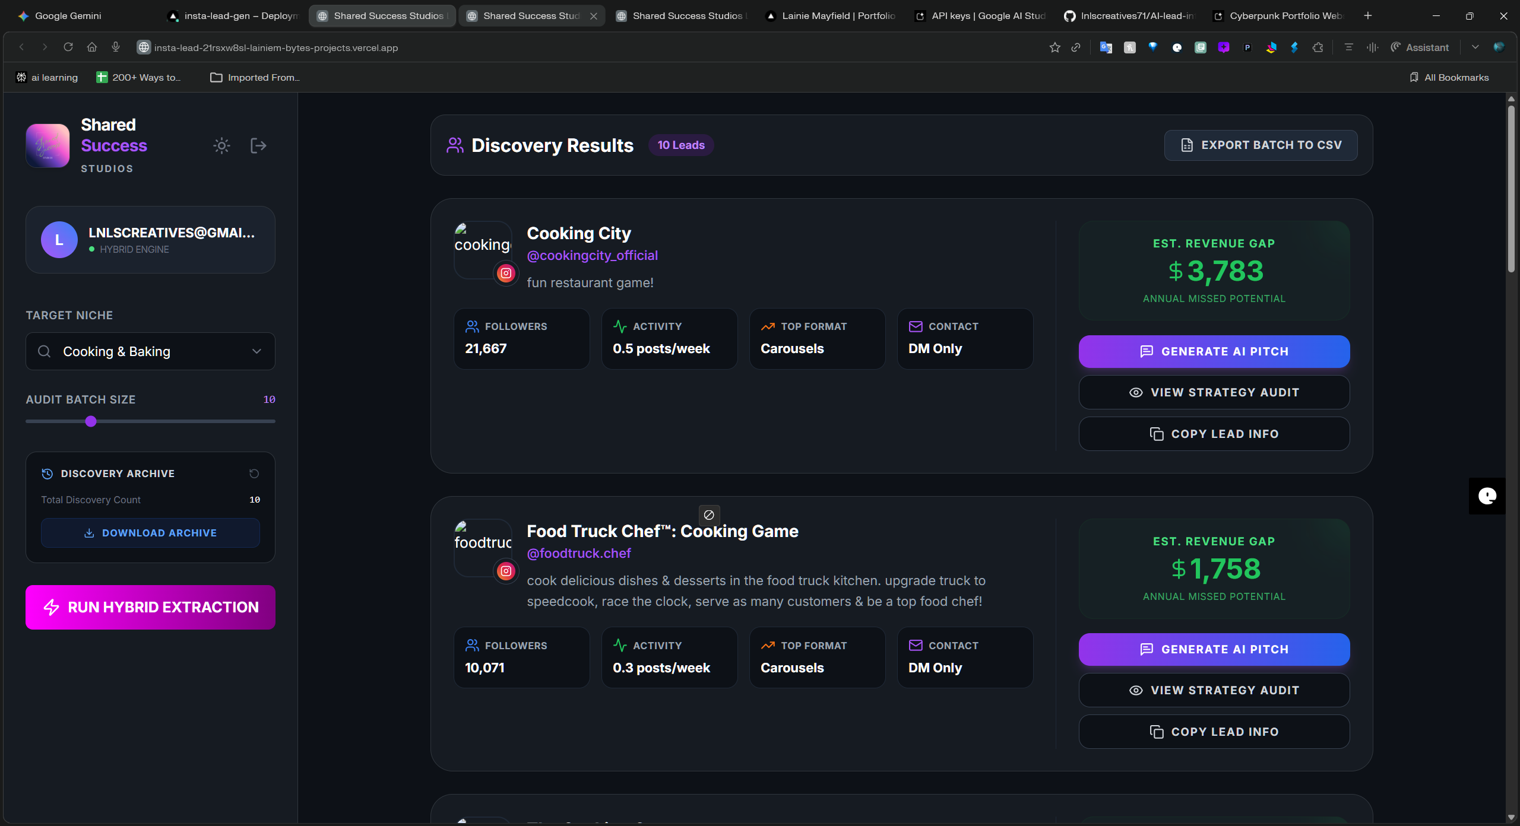Click the Discovery Results people icon
The image size is (1520, 826).
pyautogui.click(x=455, y=145)
